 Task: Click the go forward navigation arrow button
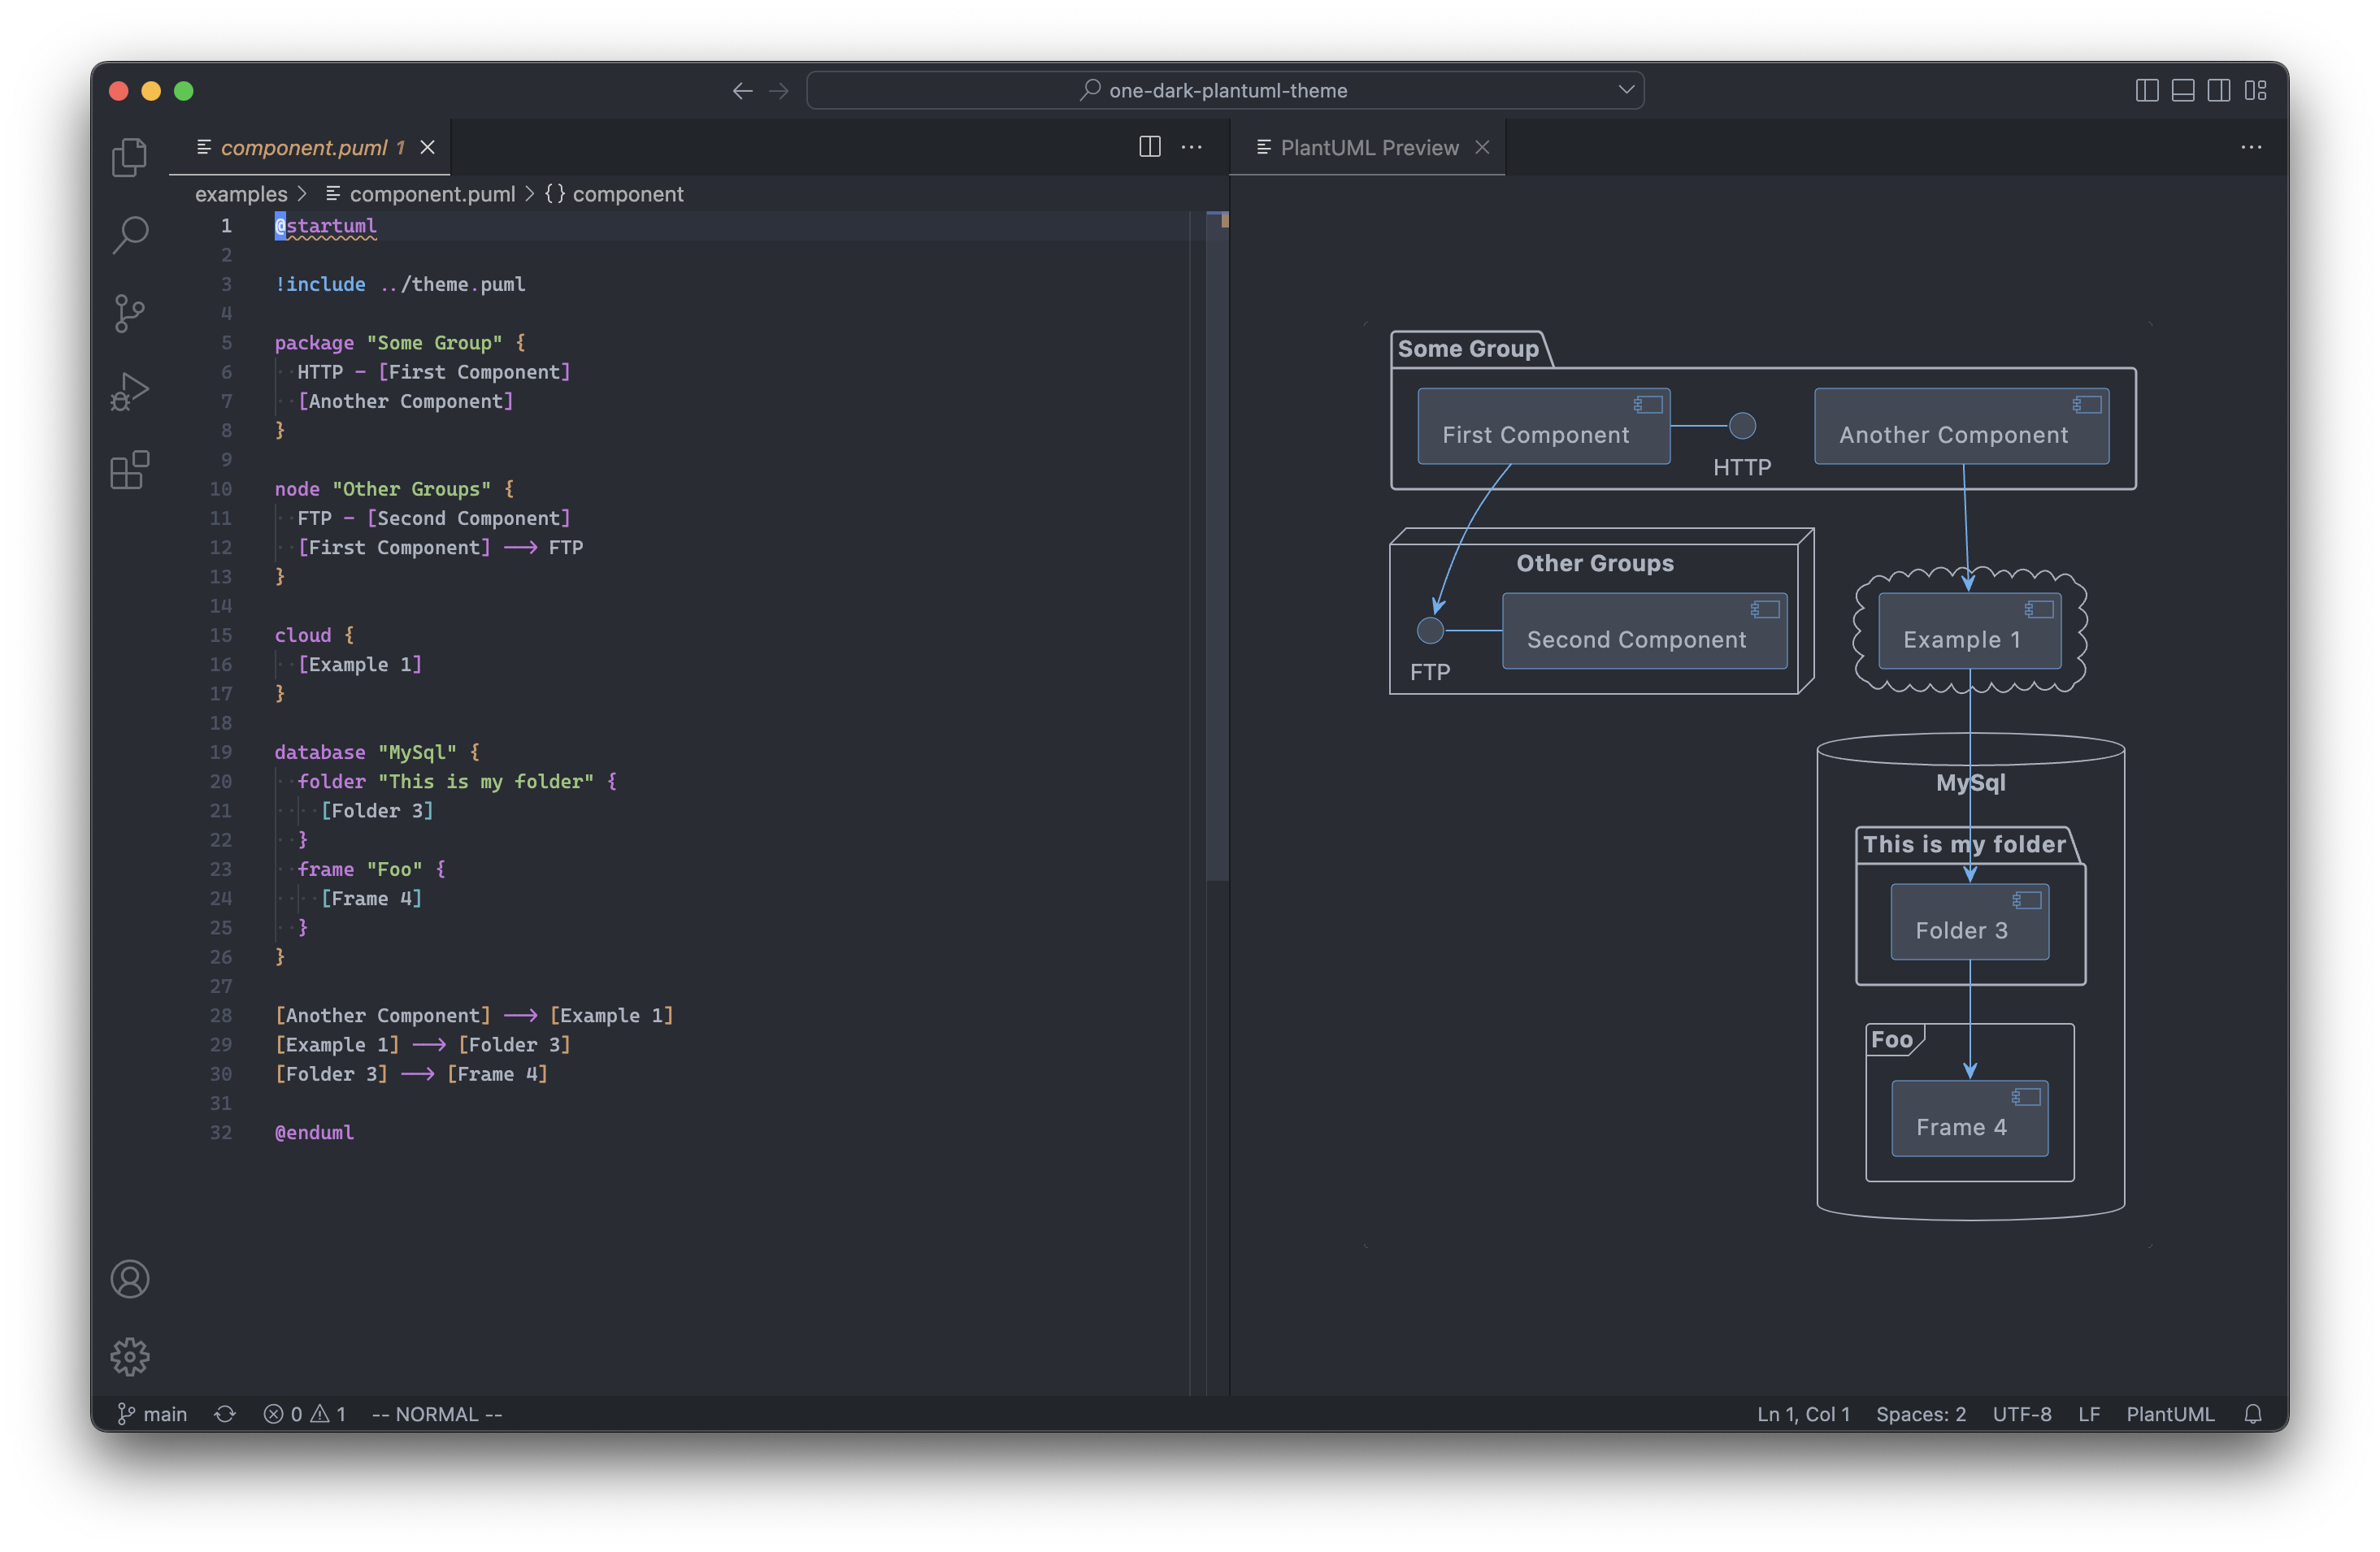[x=779, y=90]
